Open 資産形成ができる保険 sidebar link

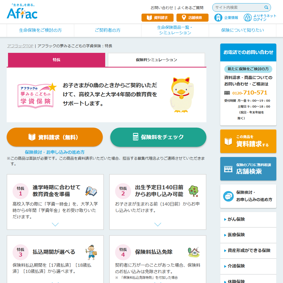[x=248, y=251]
